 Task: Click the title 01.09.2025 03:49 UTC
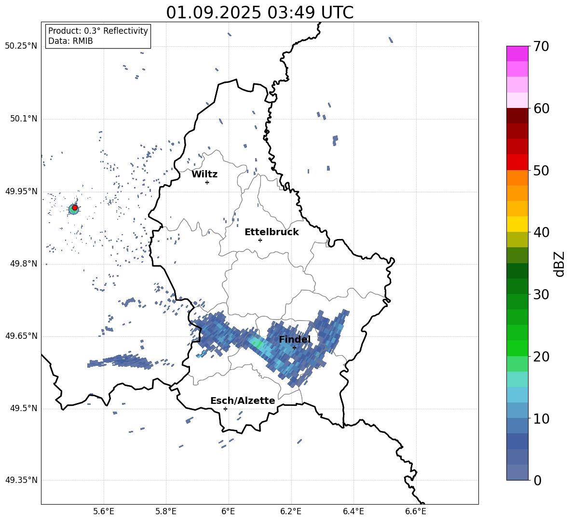point(259,13)
